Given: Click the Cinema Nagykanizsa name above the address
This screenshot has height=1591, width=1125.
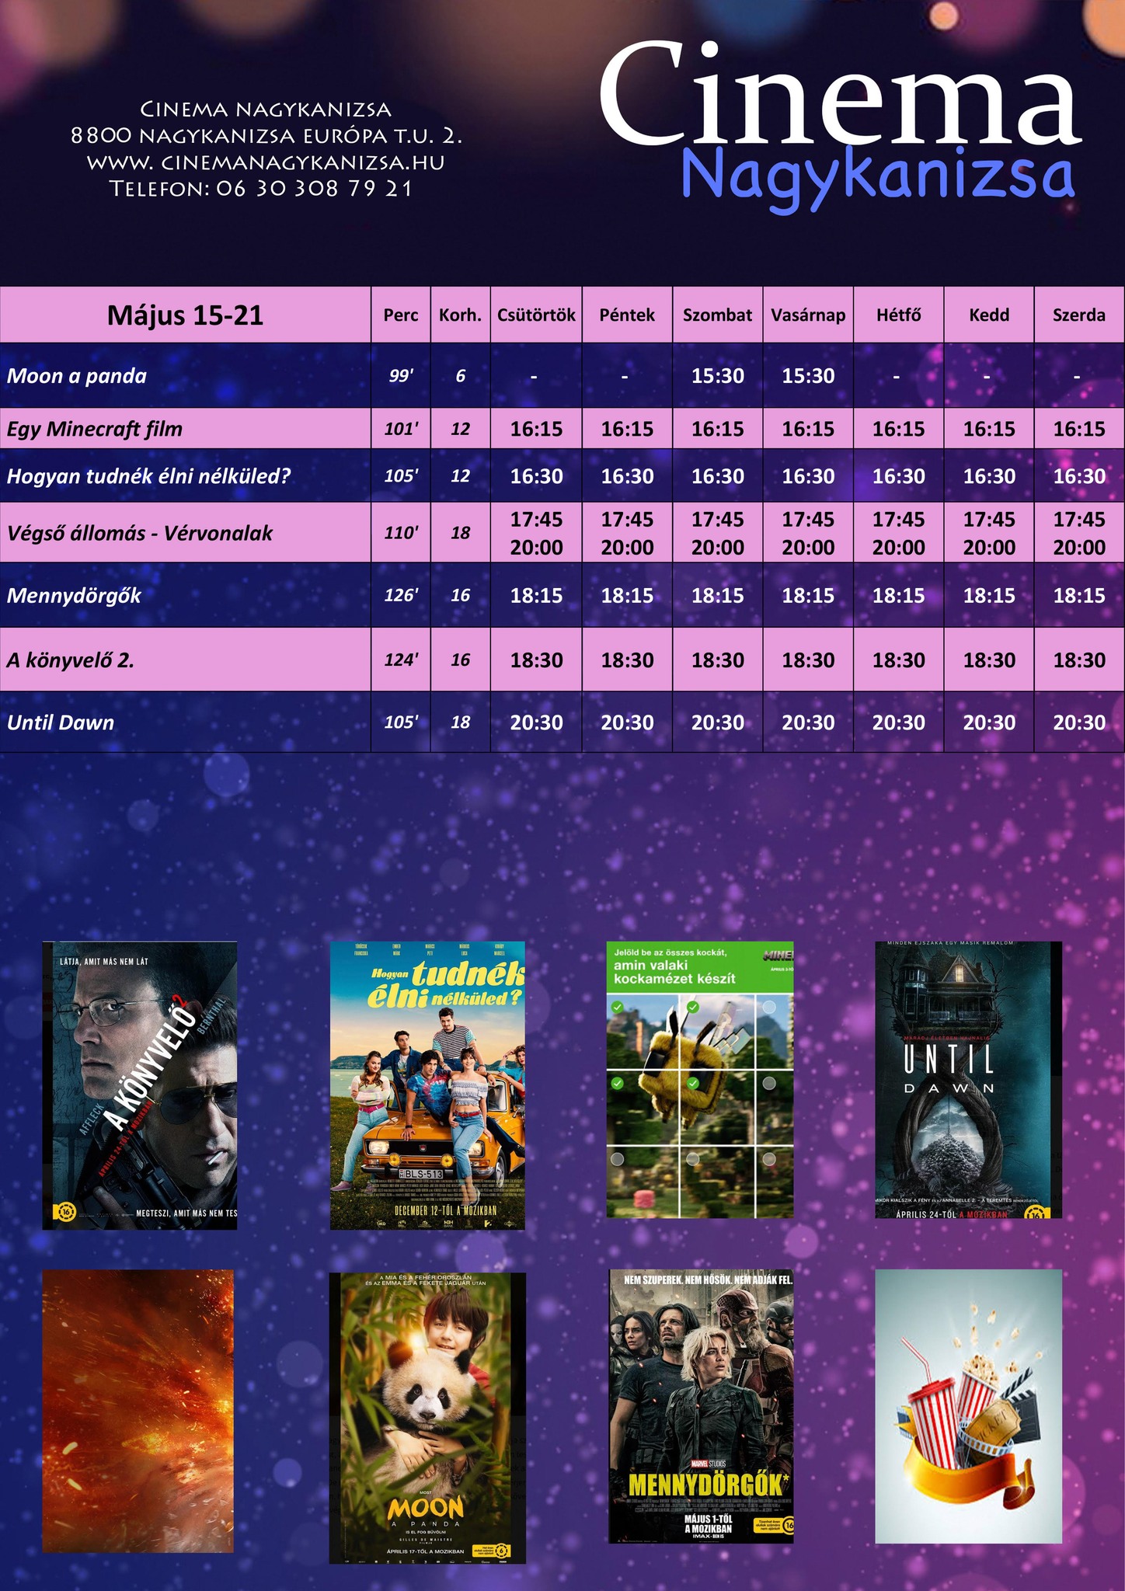Looking at the screenshot, I should [266, 109].
